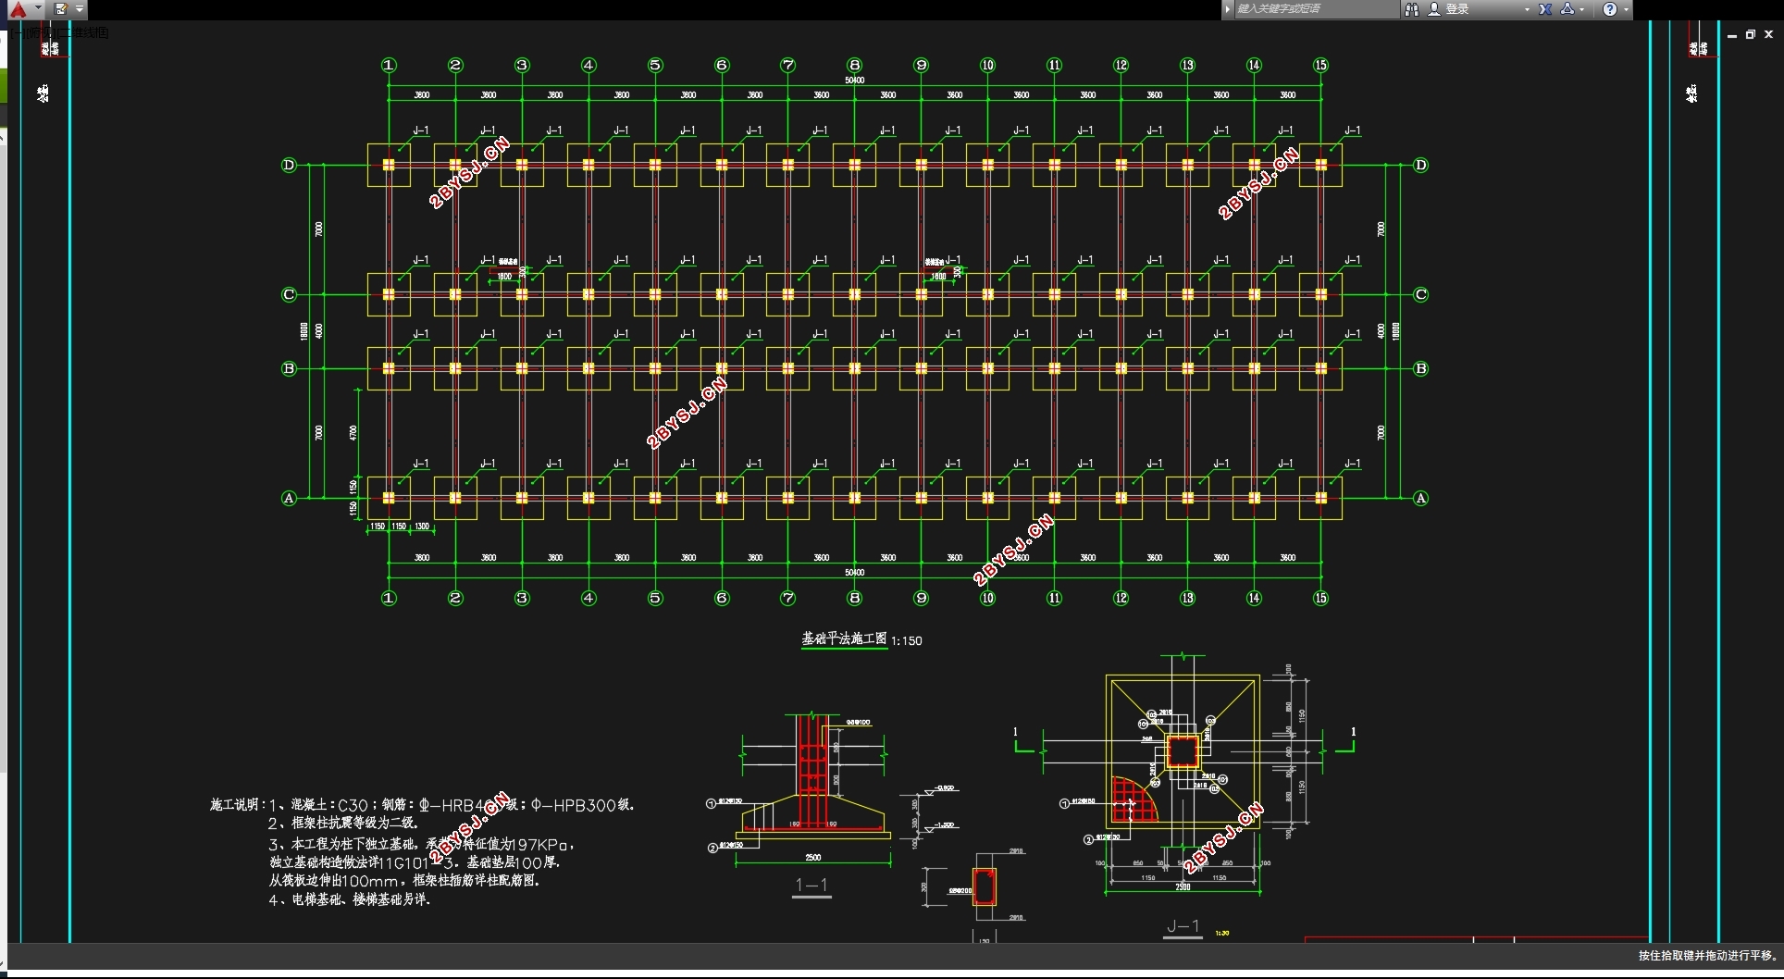The image size is (1784, 979).
Task: Click the keyword search input field
Action: click(x=1316, y=9)
